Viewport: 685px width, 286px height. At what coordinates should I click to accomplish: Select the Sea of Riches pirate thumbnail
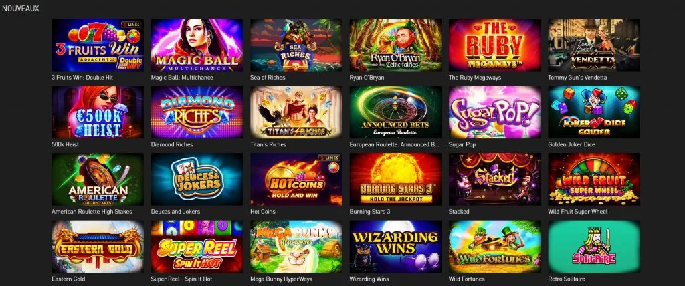click(x=296, y=45)
